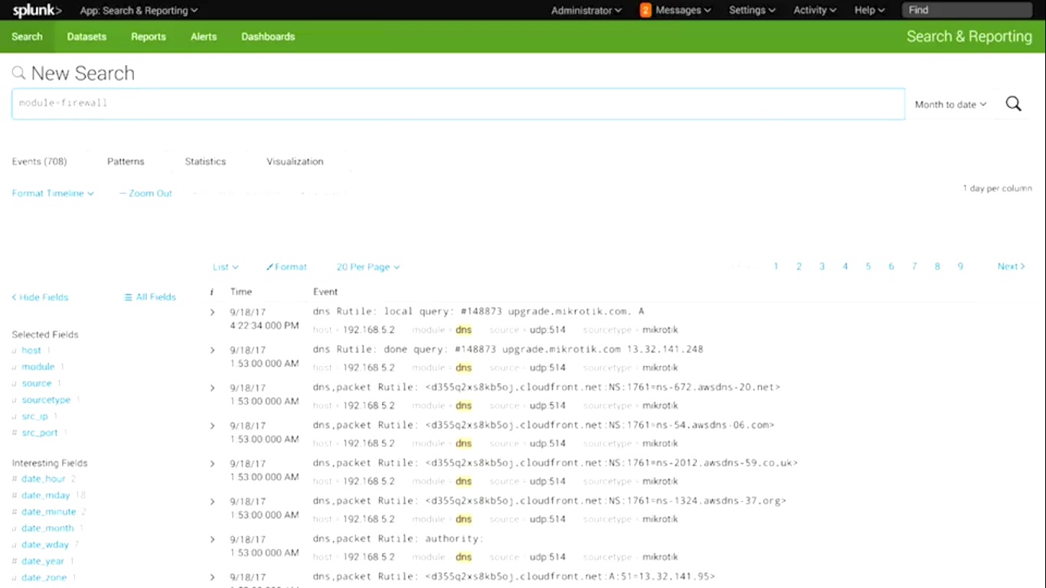
Task: Expand the awsdns-20.net event row
Action: [x=213, y=388]
